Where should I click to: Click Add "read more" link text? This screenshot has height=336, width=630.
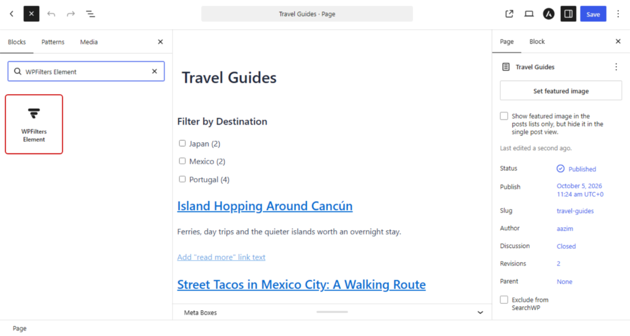pos(221,257)
